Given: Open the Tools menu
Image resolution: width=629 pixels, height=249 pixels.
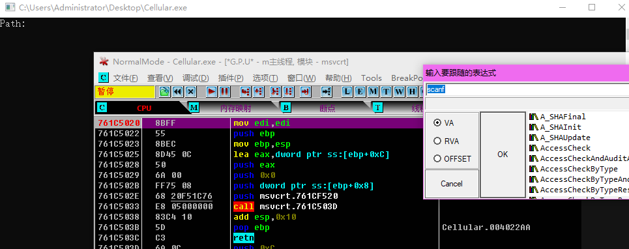Looking at the screenshot, I should tap(371, 78).
